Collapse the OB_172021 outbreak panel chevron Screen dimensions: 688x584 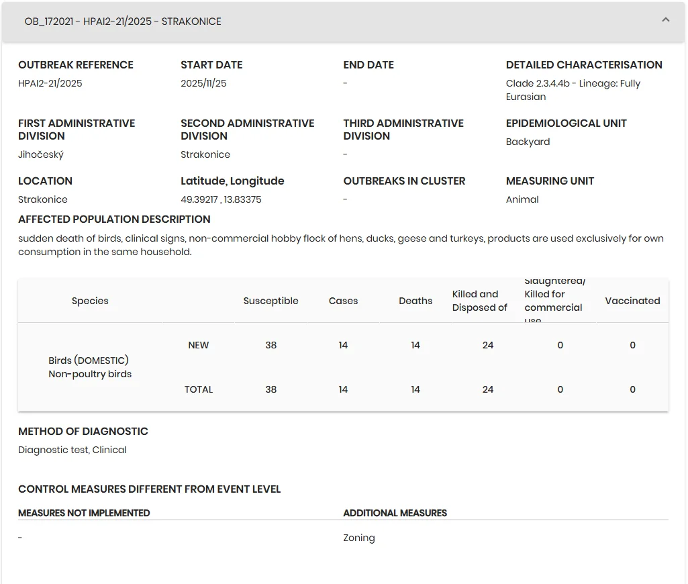pos(665,19)
